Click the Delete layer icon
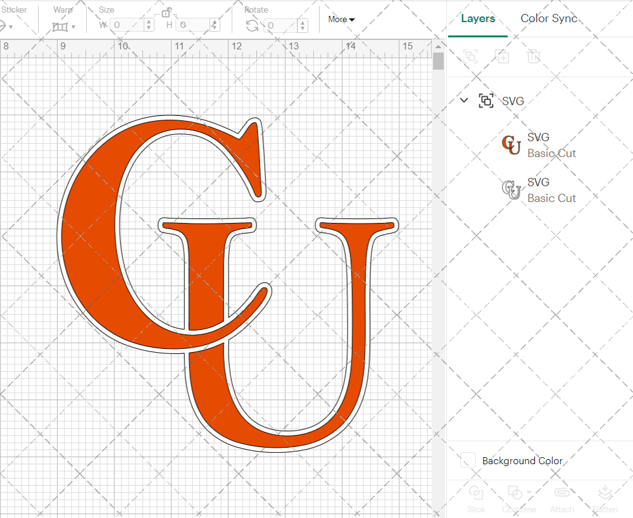Image resolution: width=633 pixels, height=518 pixels. pyautogui.click(x=534, y=56)
